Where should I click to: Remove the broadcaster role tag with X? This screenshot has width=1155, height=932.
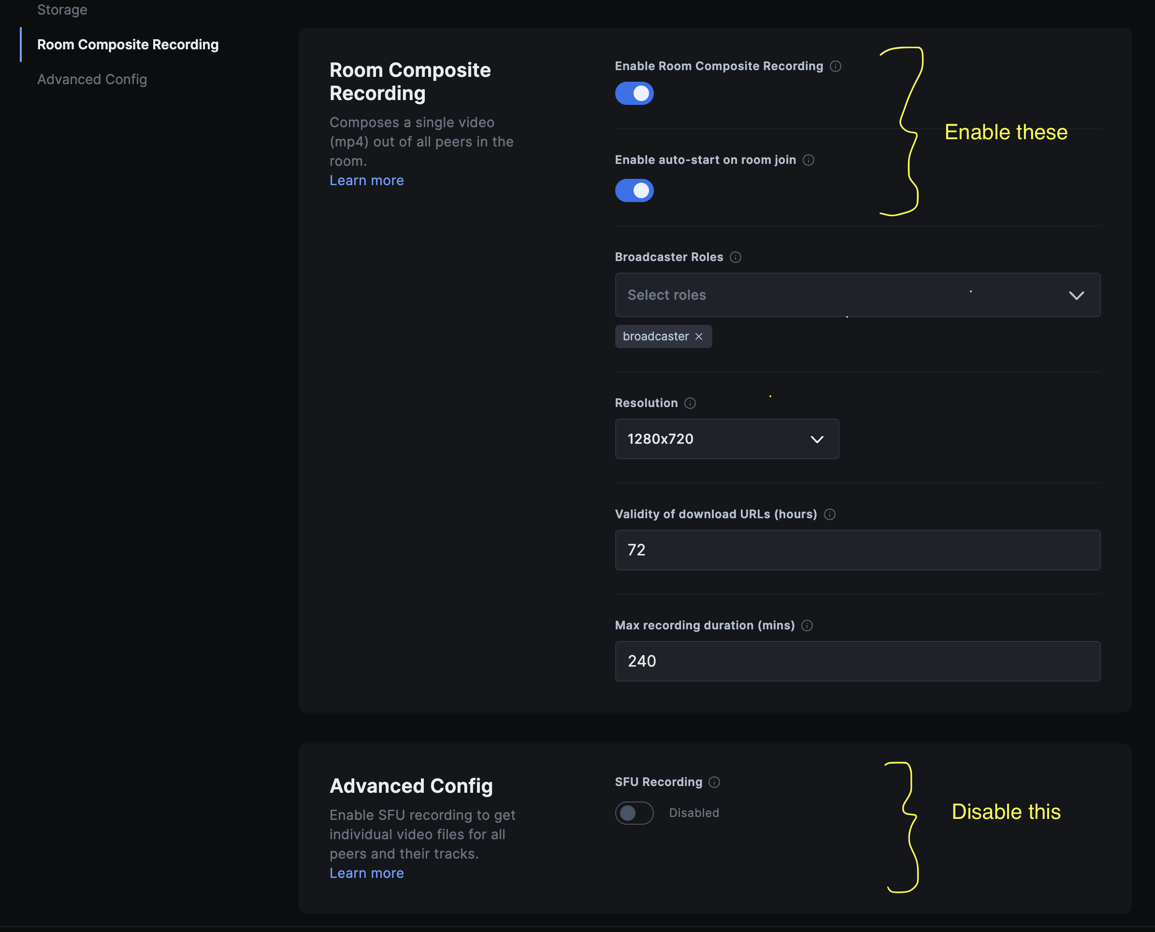click(x=699, y=336)
